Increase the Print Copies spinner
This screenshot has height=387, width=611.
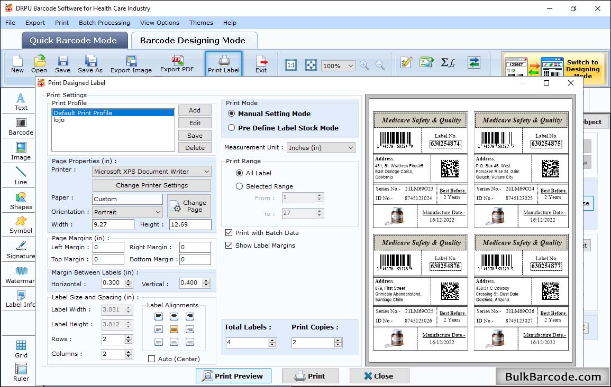(338, 341)
